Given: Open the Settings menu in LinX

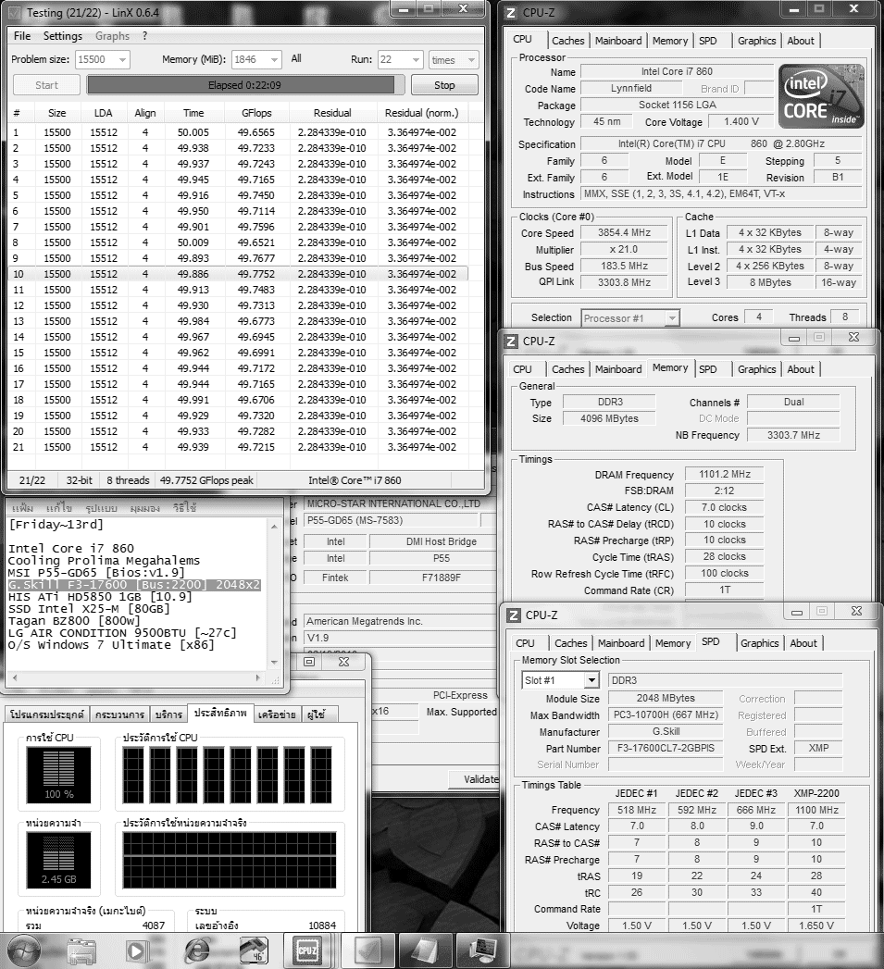Looking at the screenshot, I should click(x=62, y=36).
